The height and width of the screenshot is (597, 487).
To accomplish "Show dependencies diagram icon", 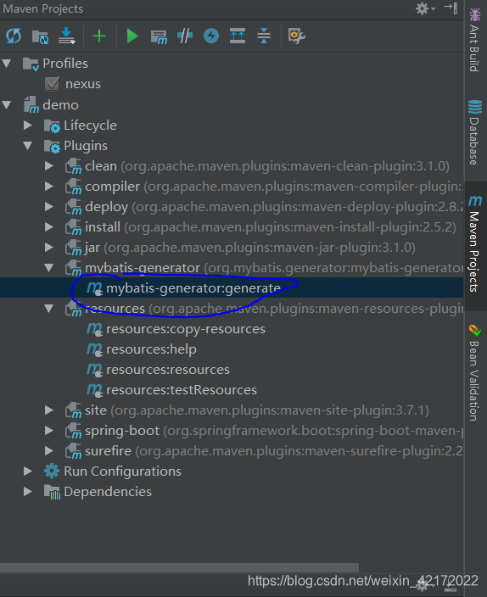I will [x=238, y=36].
